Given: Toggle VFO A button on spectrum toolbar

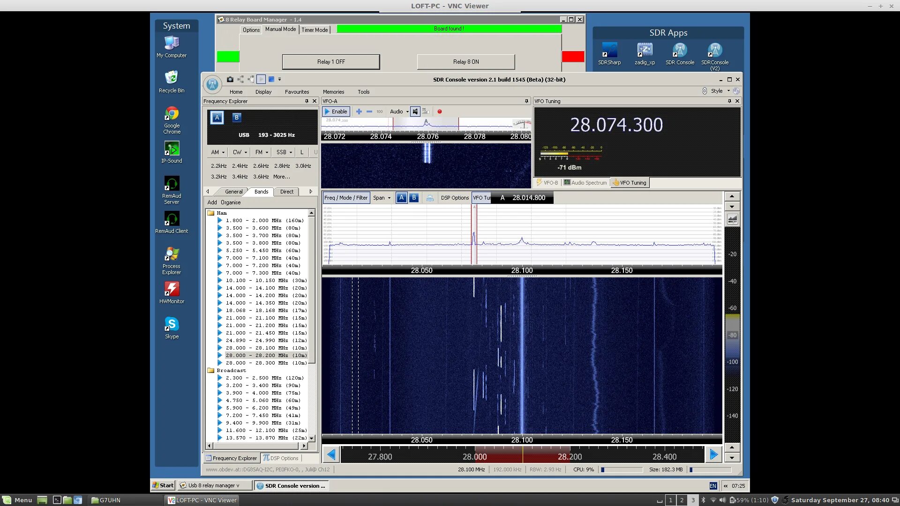Looking at the screenshot, I should coord(401,198).
